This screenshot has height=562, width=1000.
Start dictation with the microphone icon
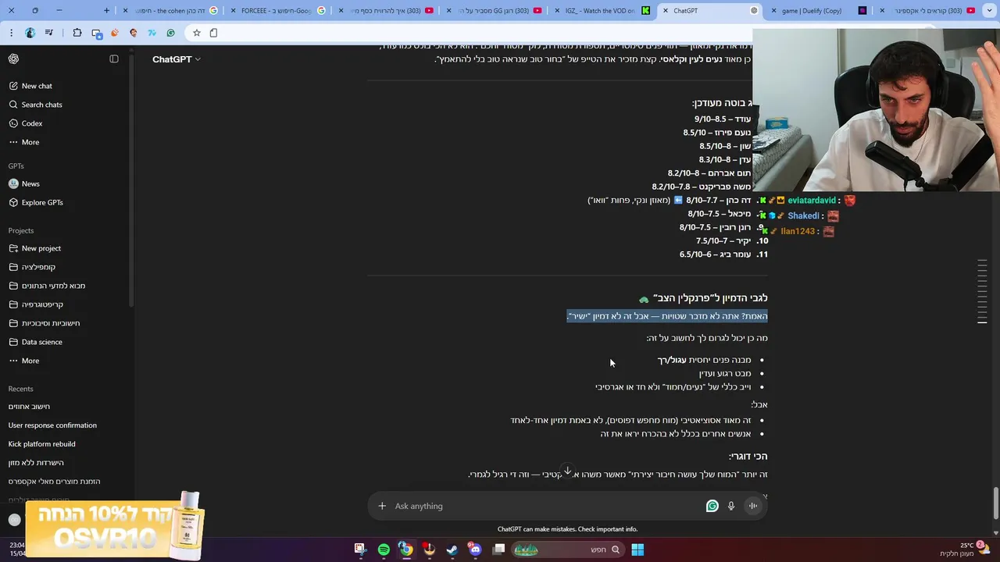pyautogui.click(x=731, y=506)
